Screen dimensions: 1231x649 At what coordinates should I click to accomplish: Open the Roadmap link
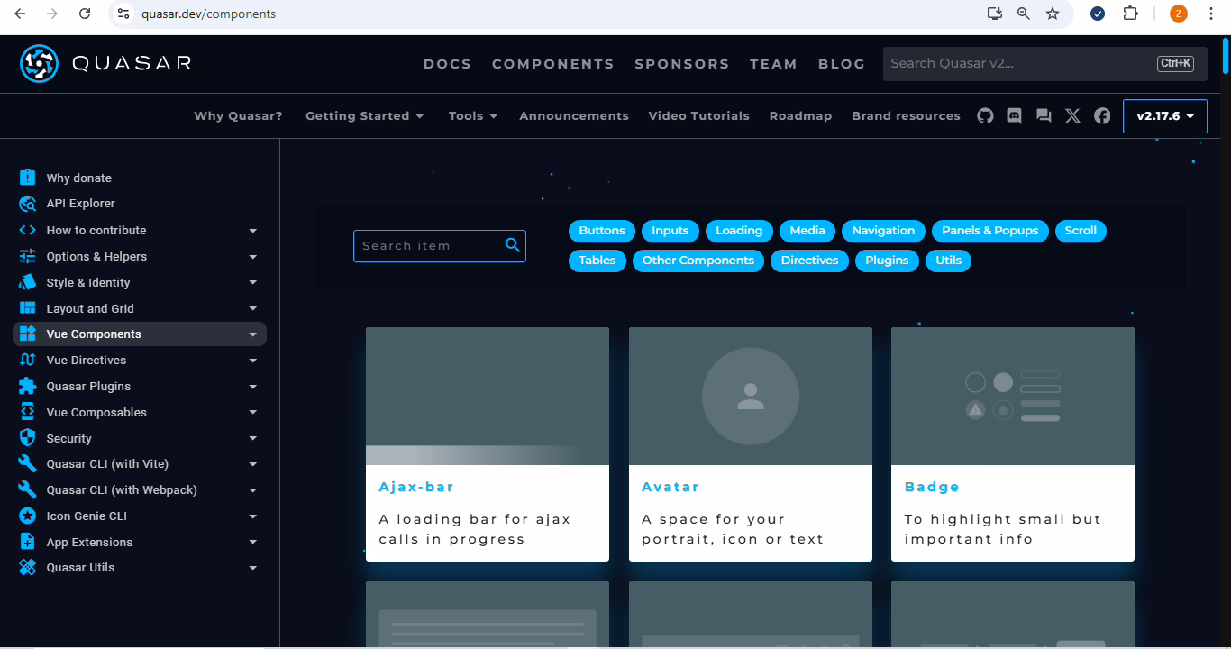800,116
